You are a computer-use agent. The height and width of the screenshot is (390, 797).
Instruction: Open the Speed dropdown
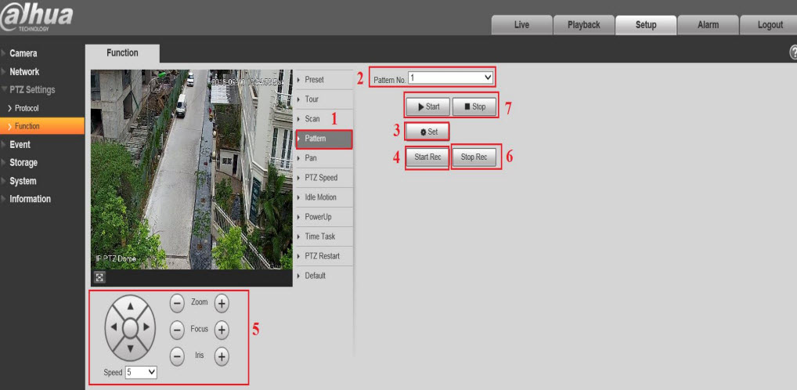[x=141, y=372]
